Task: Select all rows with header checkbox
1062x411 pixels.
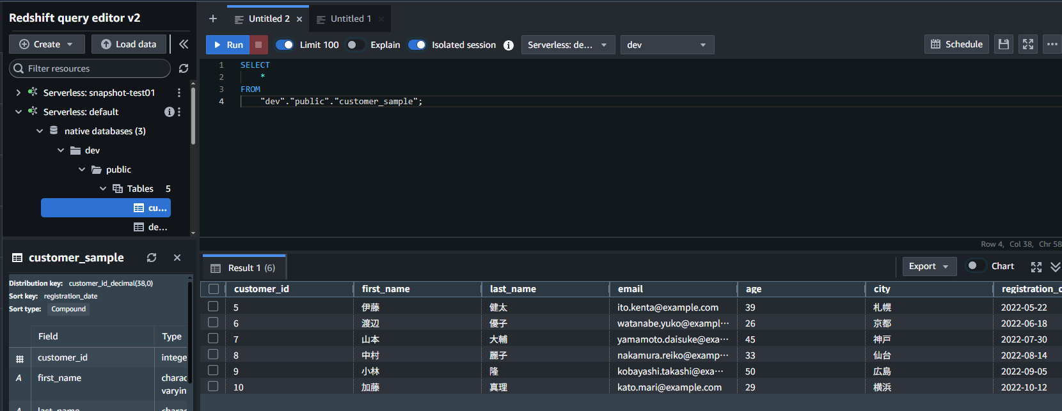Action: [x=214, y=289]
